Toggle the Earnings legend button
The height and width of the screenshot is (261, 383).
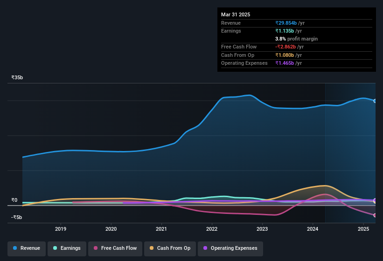pyautogui.click(x=67, y=248)
